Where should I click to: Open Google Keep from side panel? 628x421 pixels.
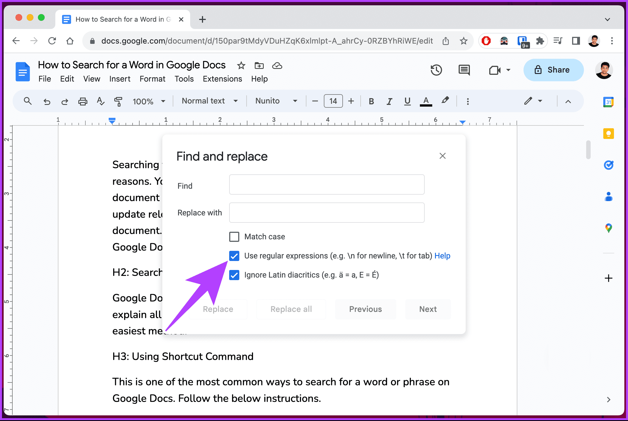tap(608, 134)
